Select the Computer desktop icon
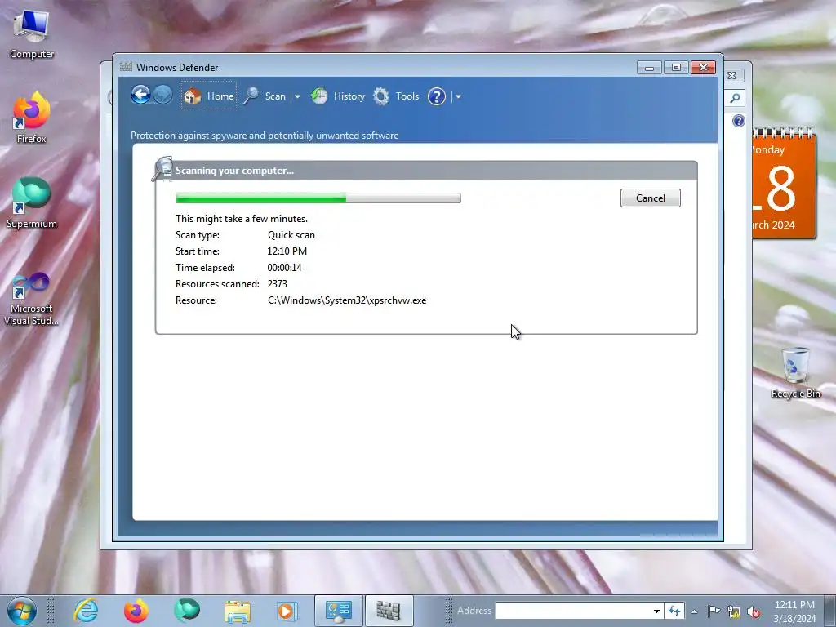Image resolution: width=836 pixels, height=627 pixels. pos(32,34)
